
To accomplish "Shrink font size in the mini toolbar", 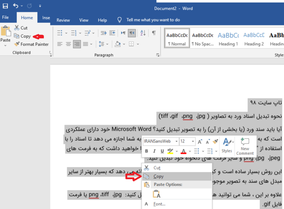I will pyautogui.click(x=208, y=142).
